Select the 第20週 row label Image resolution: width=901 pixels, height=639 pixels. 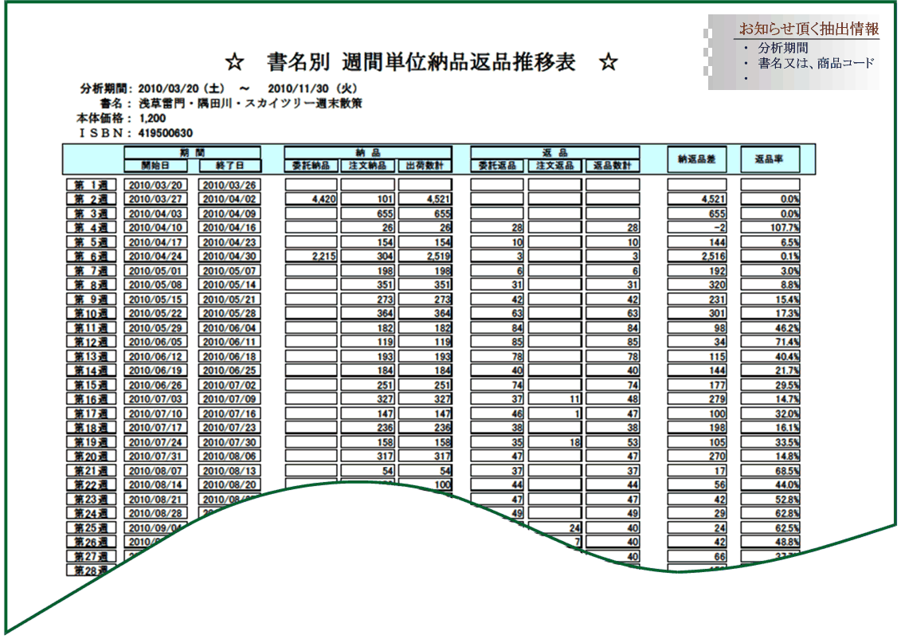[x=91, y=457]
